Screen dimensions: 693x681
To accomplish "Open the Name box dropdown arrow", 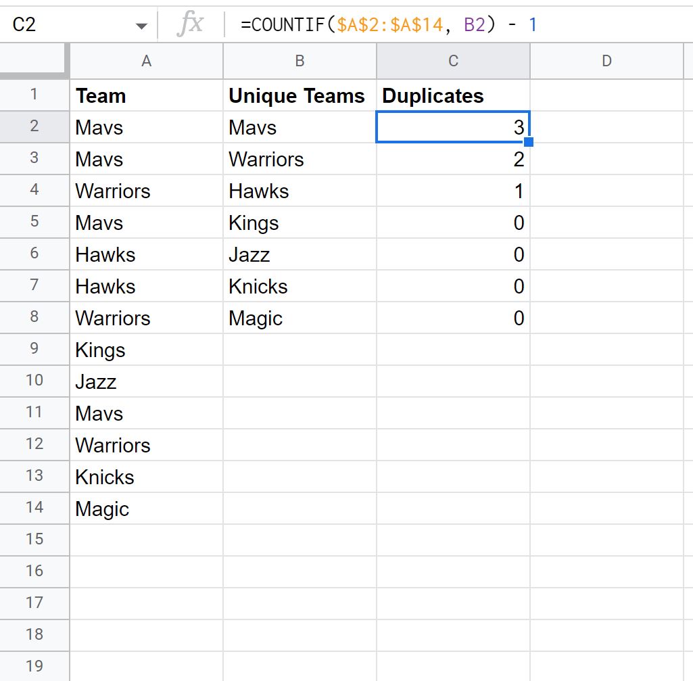I will [x=141, y=26].
